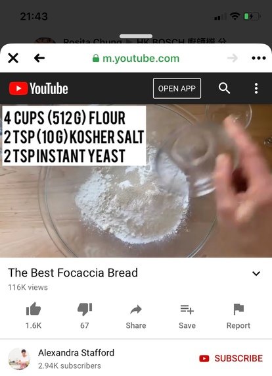The height and width of the screenshot is (376, 272).
Task: Open YouTube search with magnifier icon
Action: pyautogui.click(x=224, y=88)
